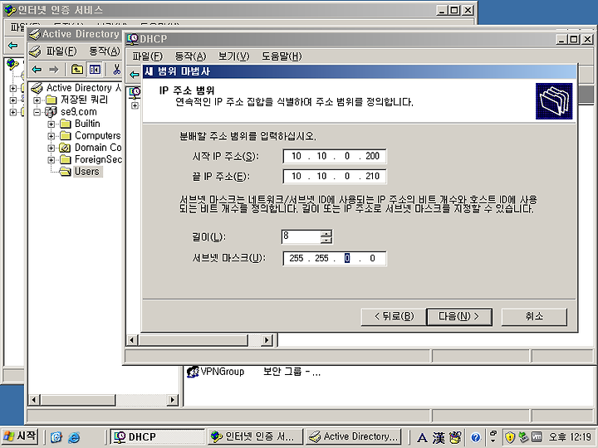Select the Computers folder
The width and height of the screenshot is (598, 448).
click(97, 135)
